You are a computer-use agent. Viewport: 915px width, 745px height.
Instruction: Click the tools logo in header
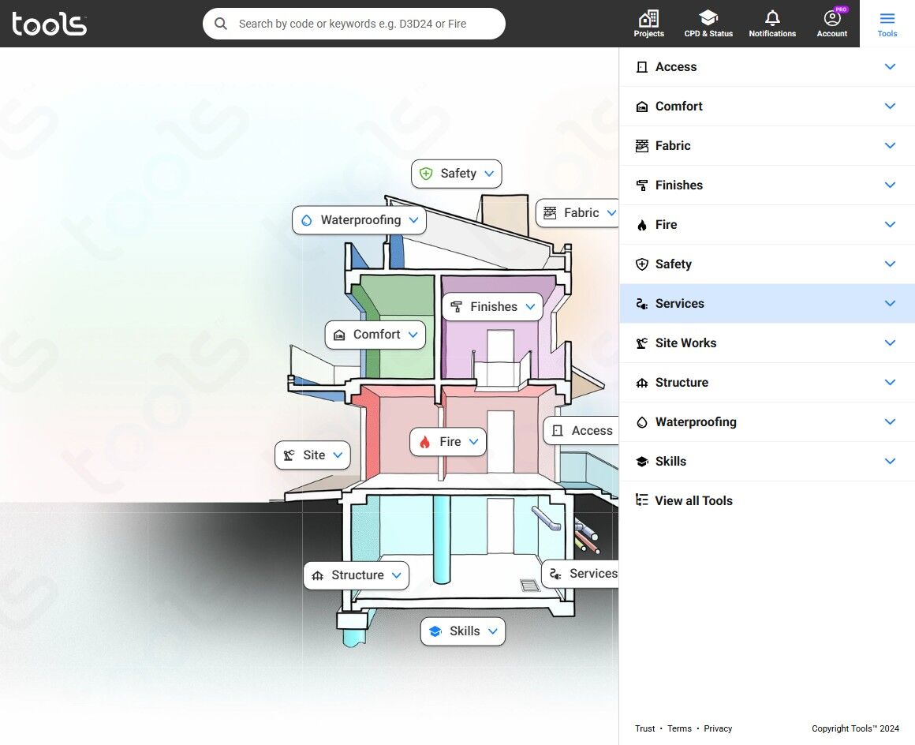(50, 24)
